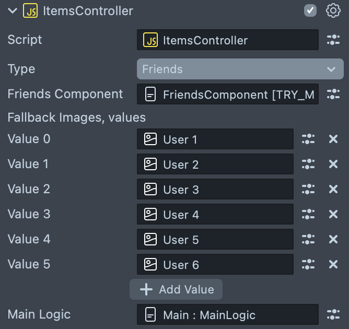Viewport: 349px width, 329px height.
Task: Open the Type dropdown showing Friends
Action: click(x=240, y=69)
